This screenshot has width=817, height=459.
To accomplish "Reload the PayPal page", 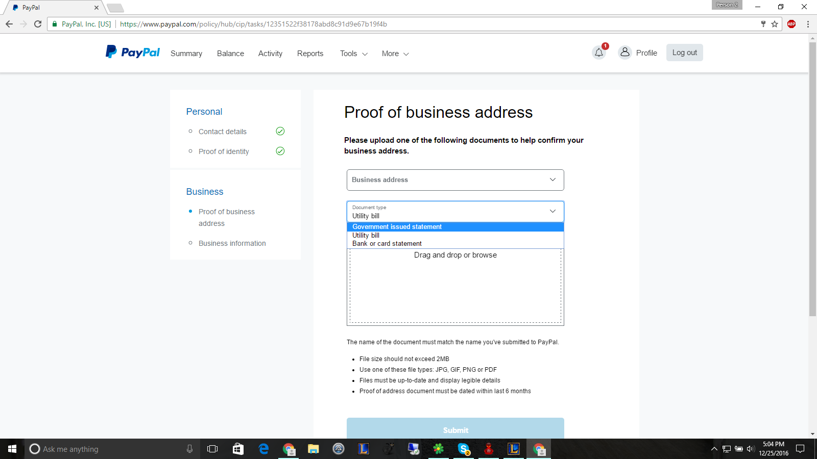I will point(38,24).
